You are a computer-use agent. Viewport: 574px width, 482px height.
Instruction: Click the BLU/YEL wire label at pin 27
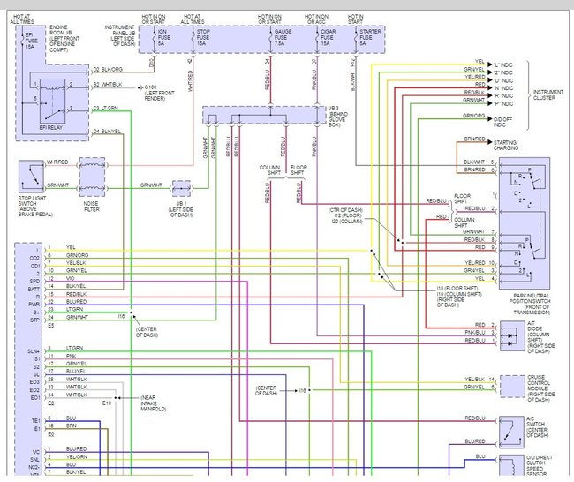[x=76, y=371]
